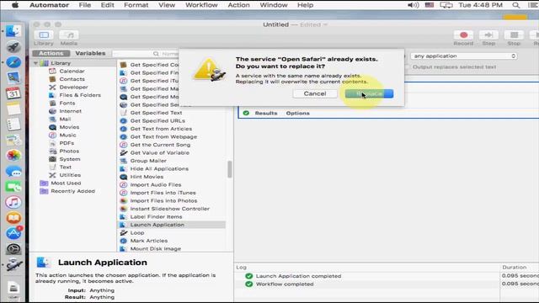
Task: Toggle Output replaces selected text checkbox
Action: coord(408,67)
